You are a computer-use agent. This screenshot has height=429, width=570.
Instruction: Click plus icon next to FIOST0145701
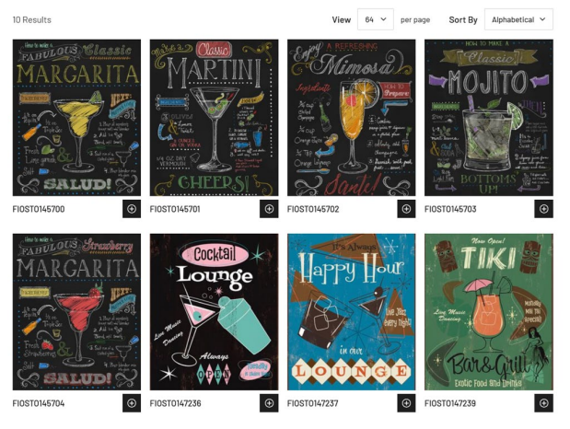click(269, 209)
